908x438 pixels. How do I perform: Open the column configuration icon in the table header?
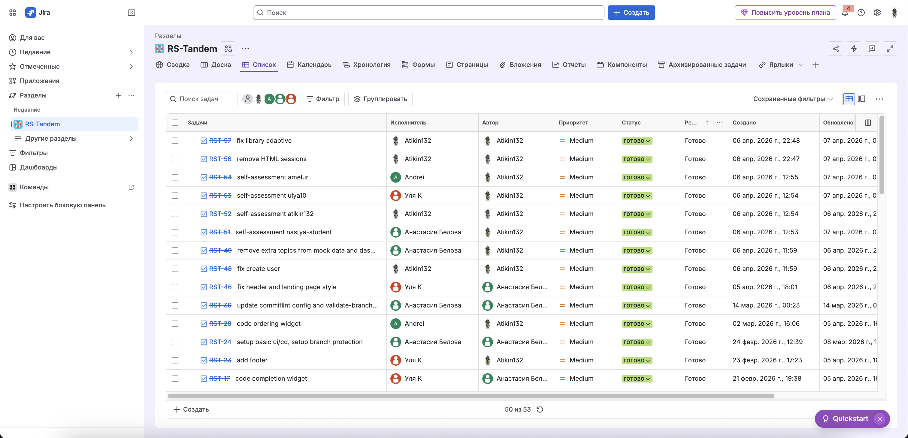click(x=868, y=122)
